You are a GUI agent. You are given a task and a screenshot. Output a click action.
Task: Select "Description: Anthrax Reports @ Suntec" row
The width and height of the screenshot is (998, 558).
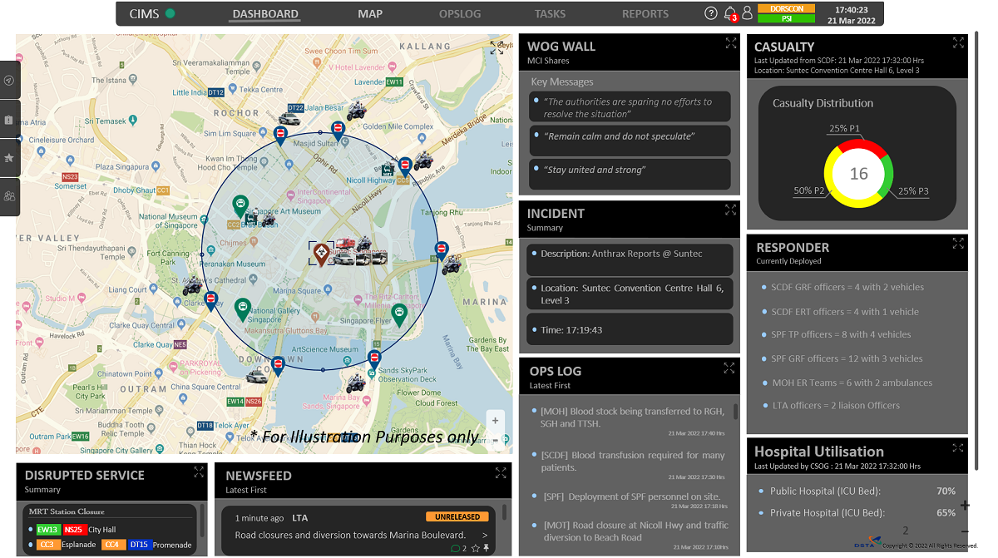tap(630, 258)
